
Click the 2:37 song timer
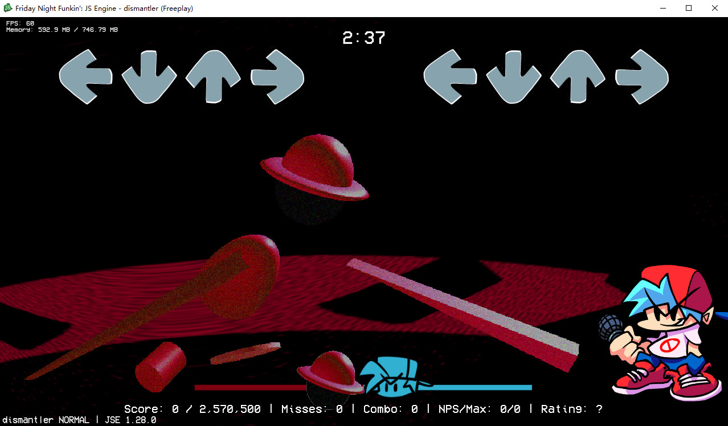(363, 38)
